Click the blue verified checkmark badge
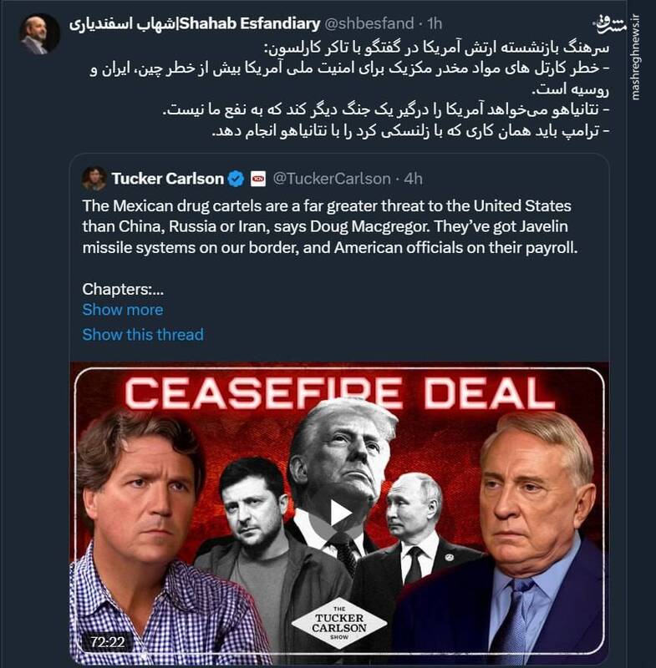This screenshot has width=656, height=668. click(x=234, y=176)
